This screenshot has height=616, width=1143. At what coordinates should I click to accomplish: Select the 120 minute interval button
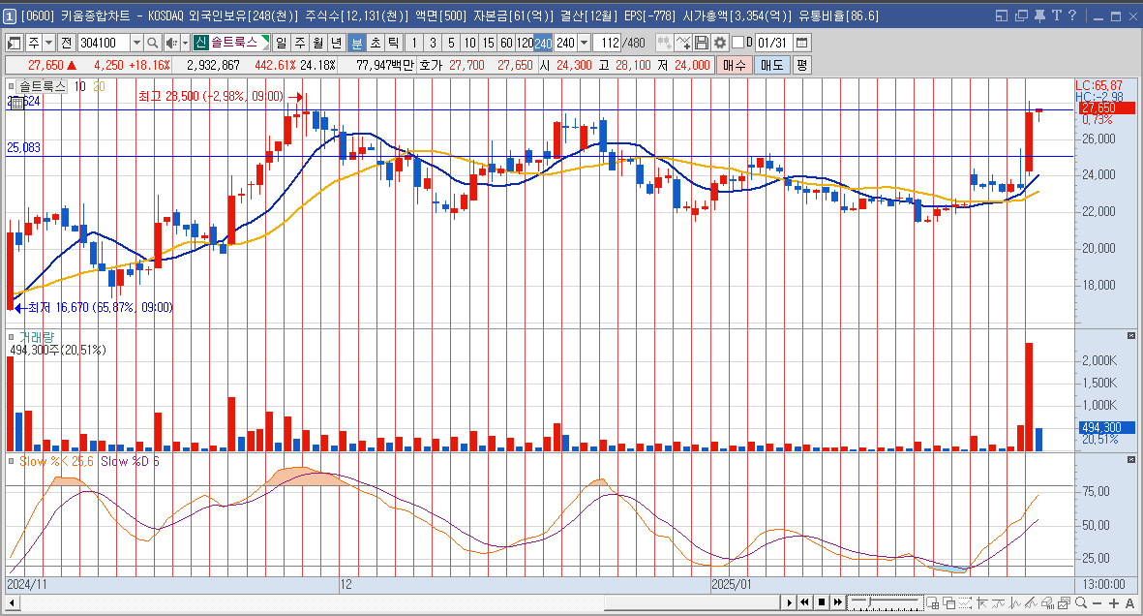point(525,43)
